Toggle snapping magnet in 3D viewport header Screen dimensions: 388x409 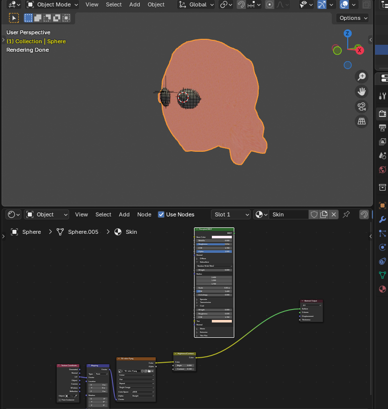tap(241, 4)
